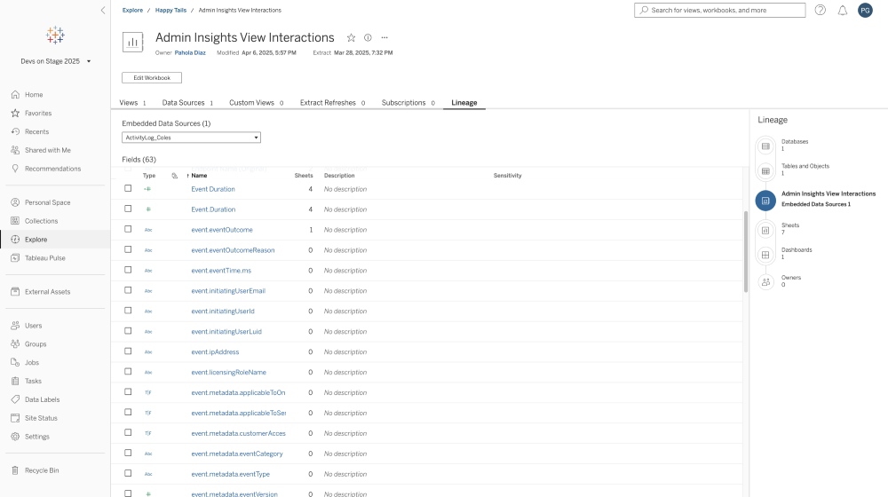Image resolution: width=888 pixels, height=497 pixels.
Task: Open the help question mark icon
Action: pos(820,11)
